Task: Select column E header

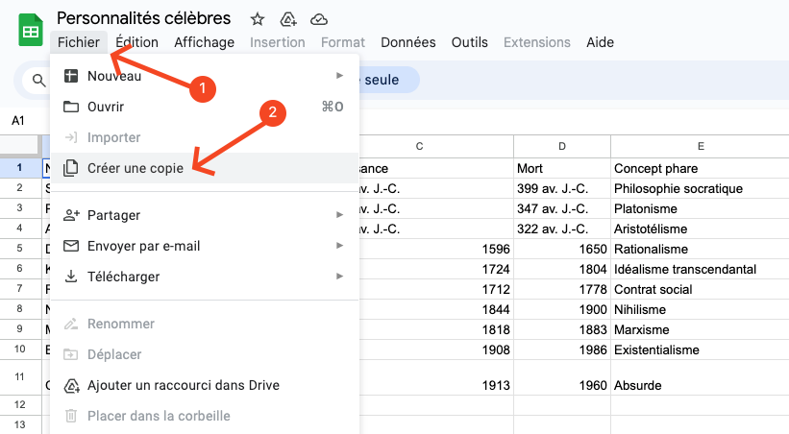Action: click(701, 146)
